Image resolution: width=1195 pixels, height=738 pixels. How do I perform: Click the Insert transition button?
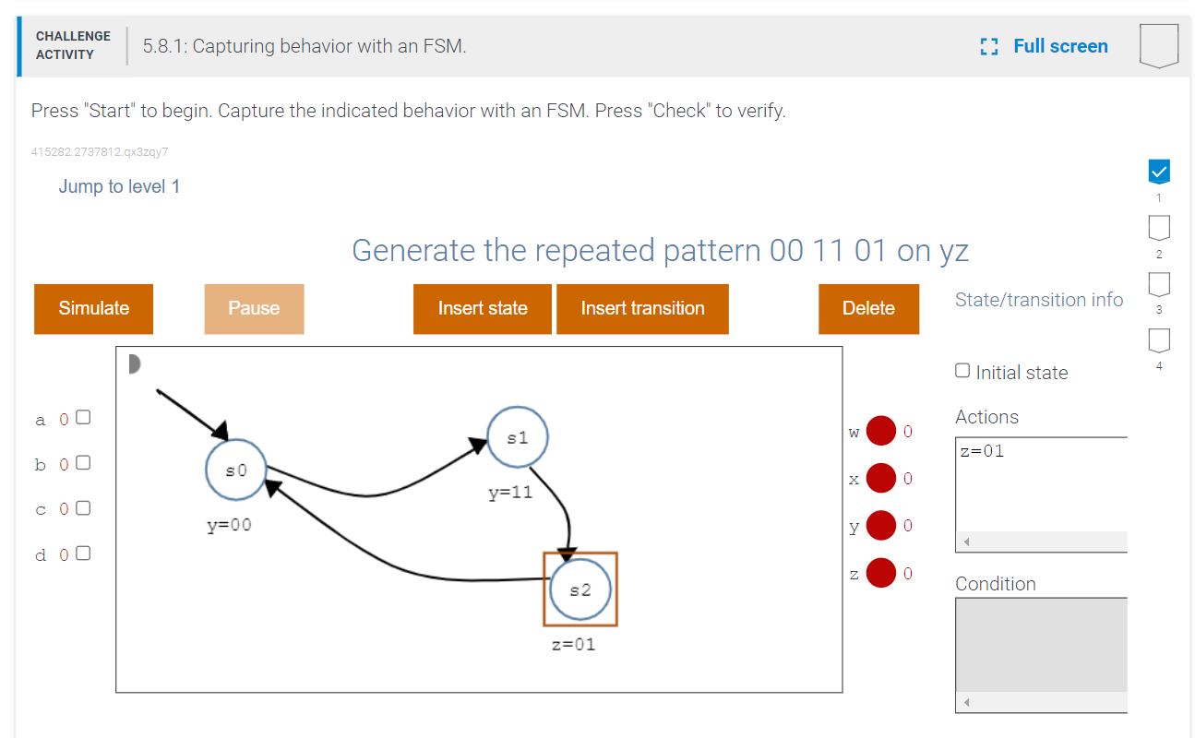pyautogui.click(x=642, y=309)
